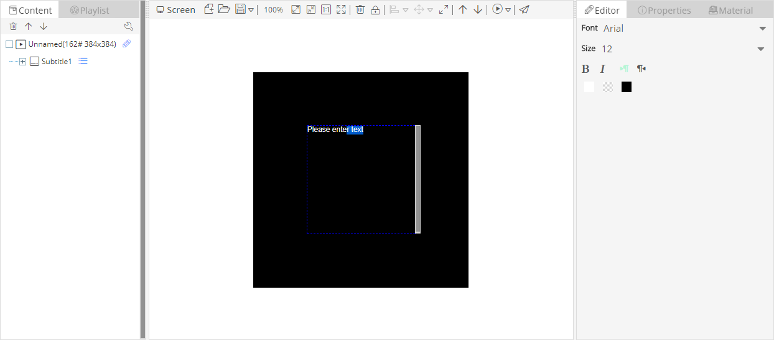The width and height of the screenshot is (774, 340).
Task: Expand the Subtitle1 tree node
Action: pyautogui.click(x=23, y=62)
